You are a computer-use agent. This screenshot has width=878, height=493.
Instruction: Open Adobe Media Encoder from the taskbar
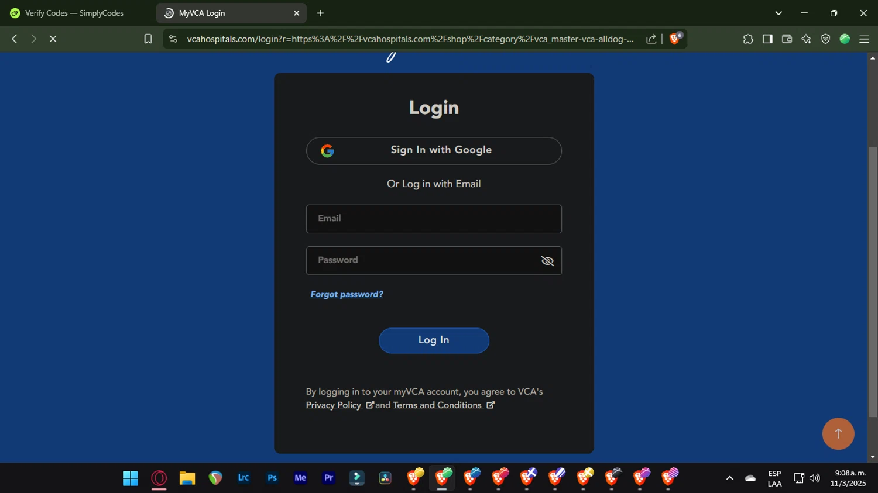point(300,478)
